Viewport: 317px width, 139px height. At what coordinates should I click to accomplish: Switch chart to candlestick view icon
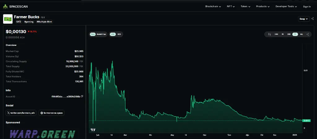[269, 34]
